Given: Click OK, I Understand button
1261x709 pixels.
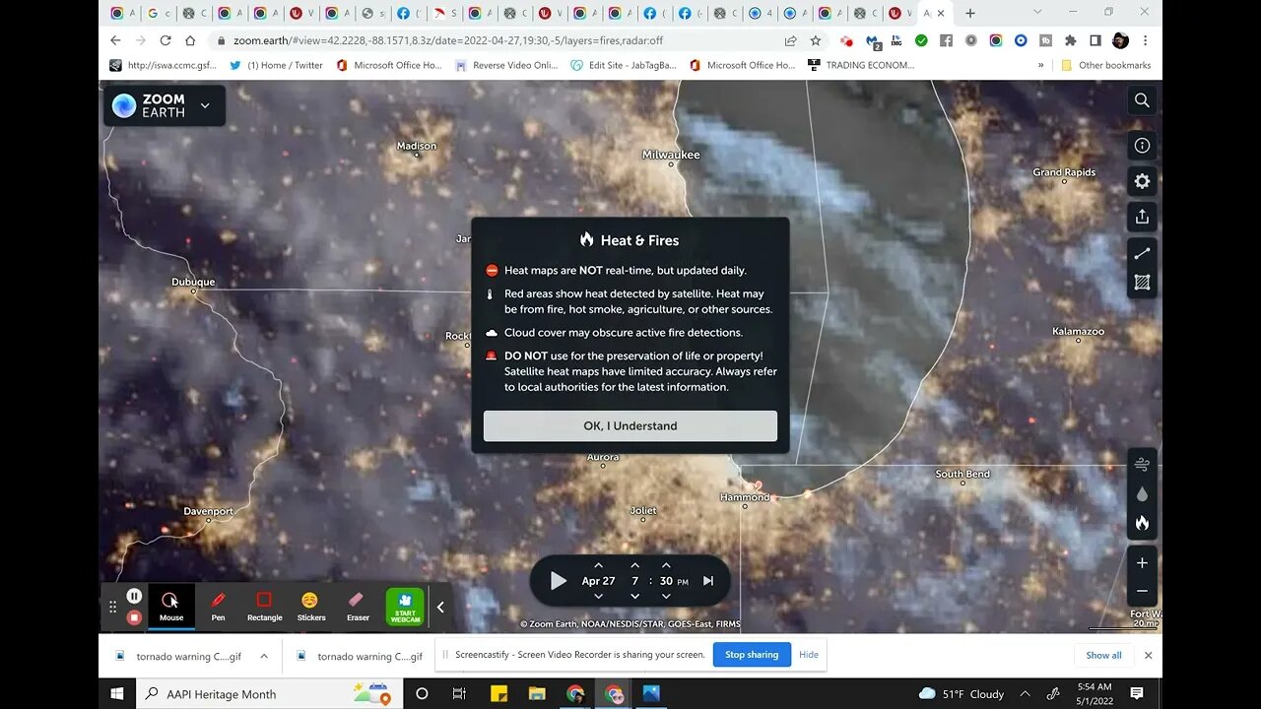Looking at the screenshot, I should 630,425.
